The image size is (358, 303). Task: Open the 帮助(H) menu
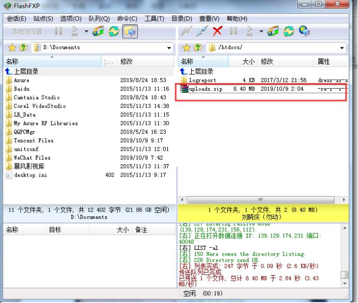pyautogui.click(x=237, y=19)
